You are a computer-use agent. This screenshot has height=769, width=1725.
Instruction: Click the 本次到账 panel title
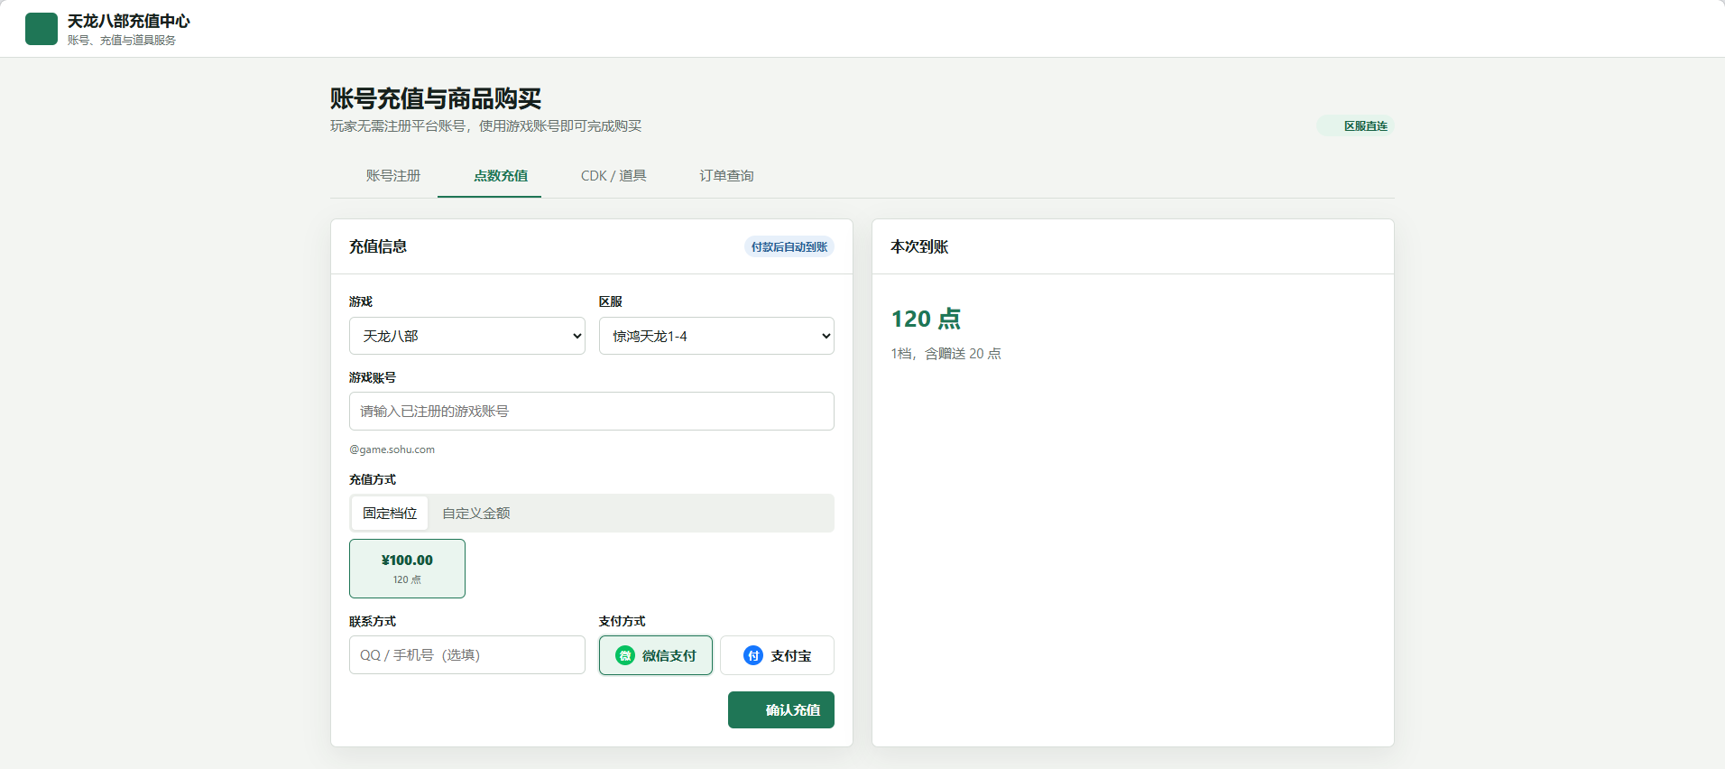coord(919,246)
